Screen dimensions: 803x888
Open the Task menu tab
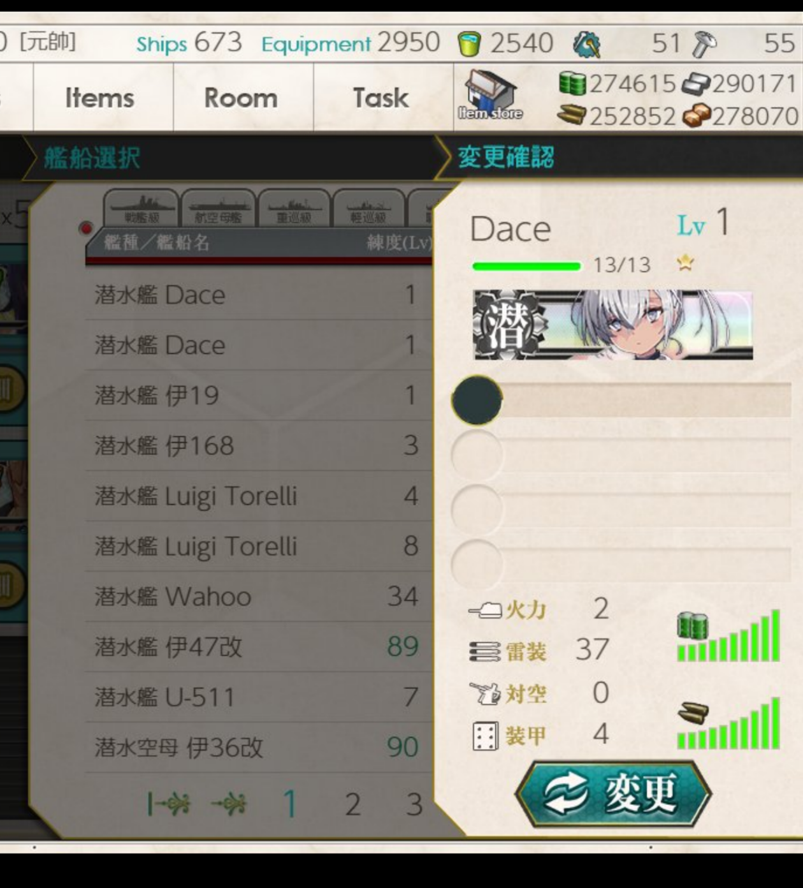pos(381,98)
